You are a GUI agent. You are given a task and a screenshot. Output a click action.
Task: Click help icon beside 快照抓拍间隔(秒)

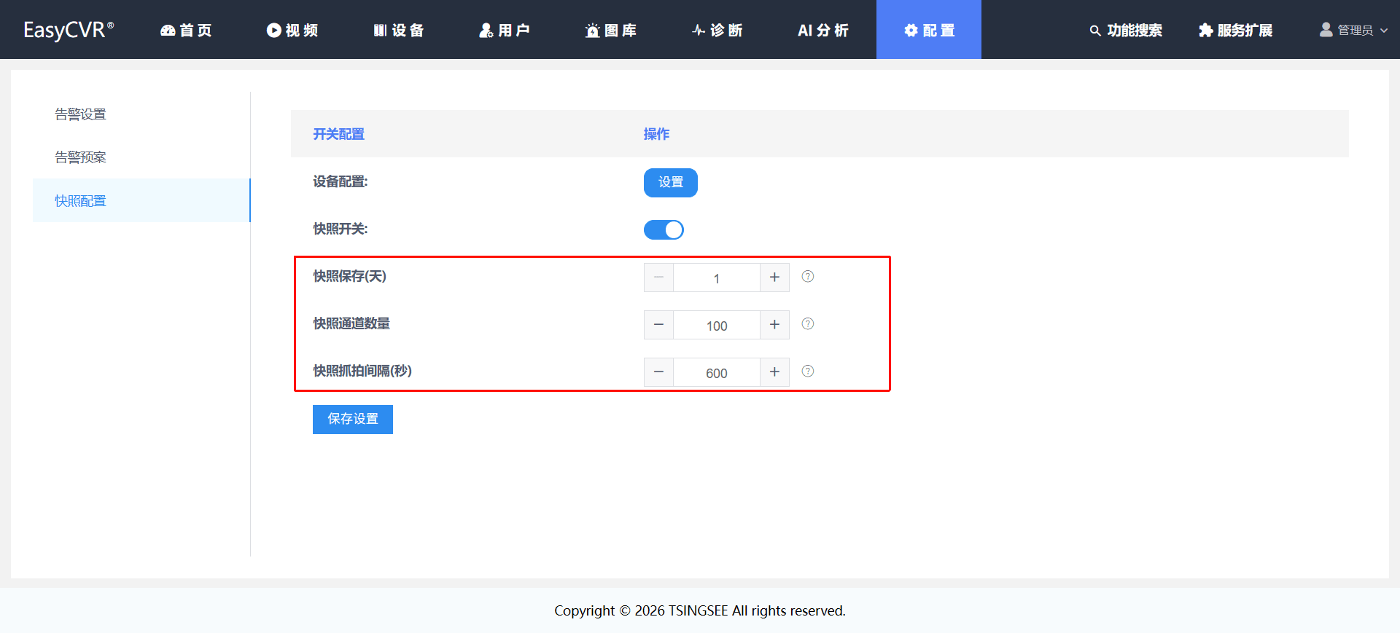tap(807, 371)
